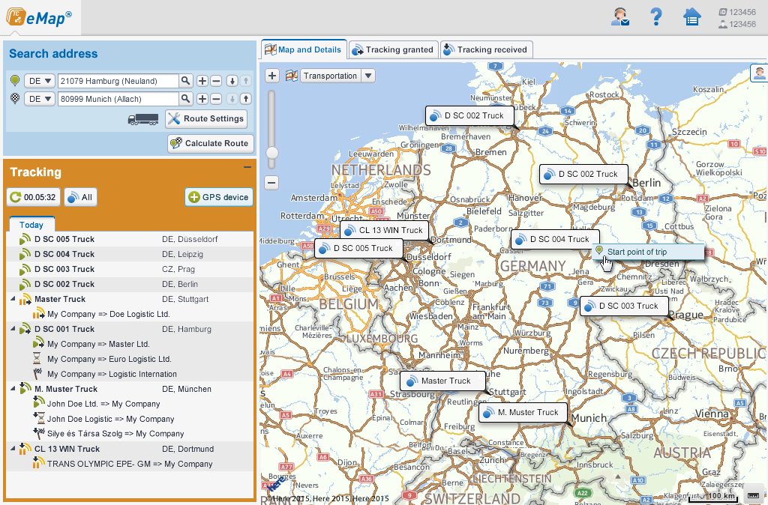Open the Transportation map type dropdown
Image resolution: width=768 pixels, height=505 pixels.
coord(367,76)
